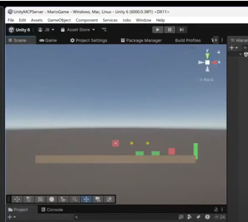Toggle the Pause button

(x=170, y=30)
